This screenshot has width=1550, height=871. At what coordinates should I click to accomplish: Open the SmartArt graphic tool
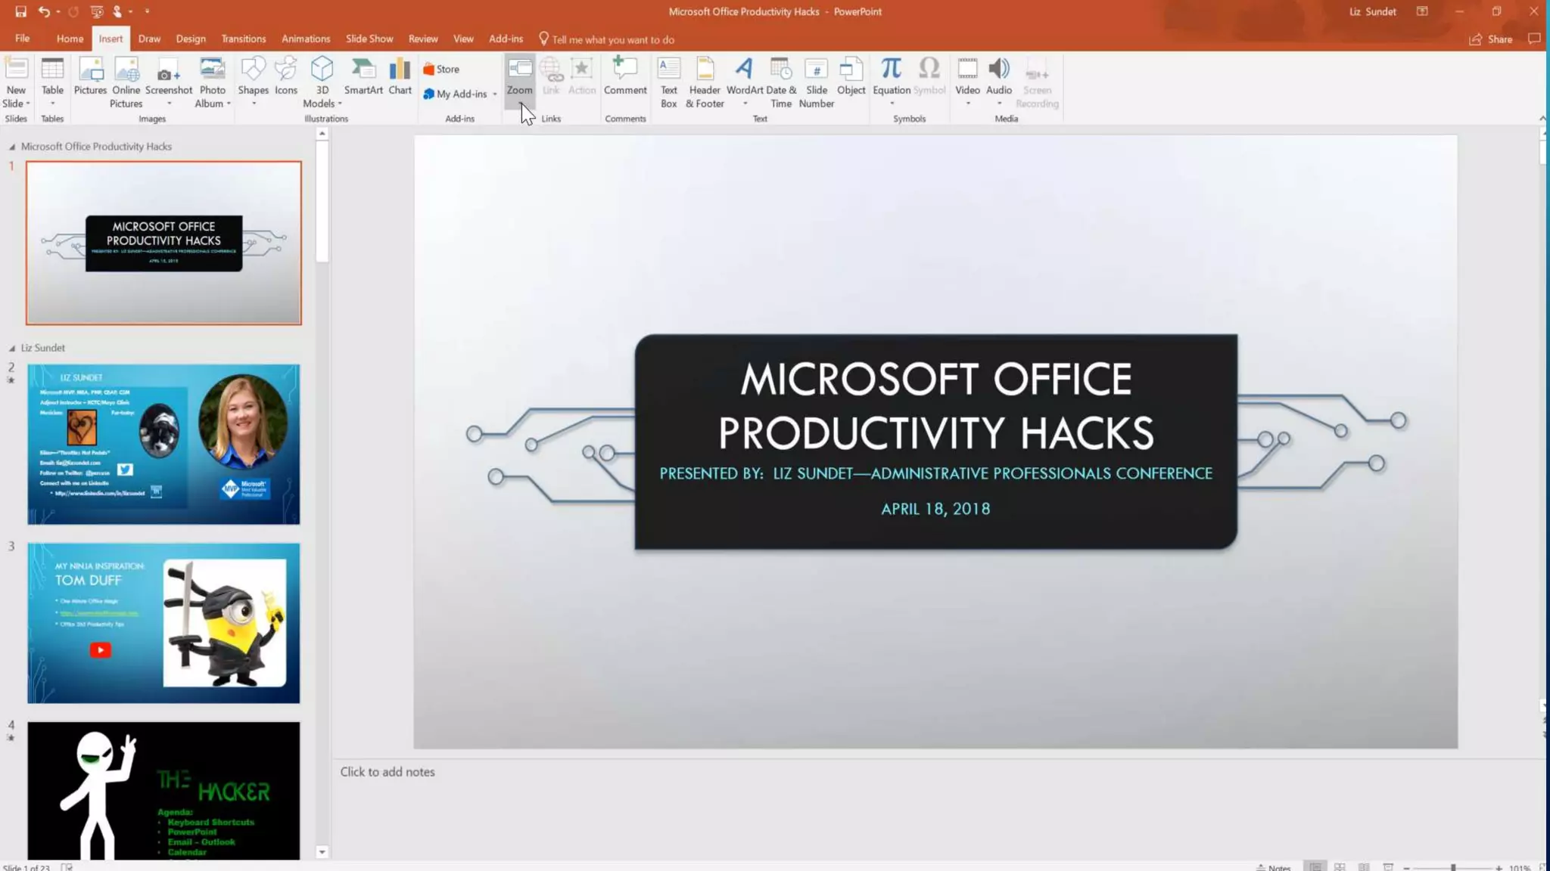click(363, 77)
